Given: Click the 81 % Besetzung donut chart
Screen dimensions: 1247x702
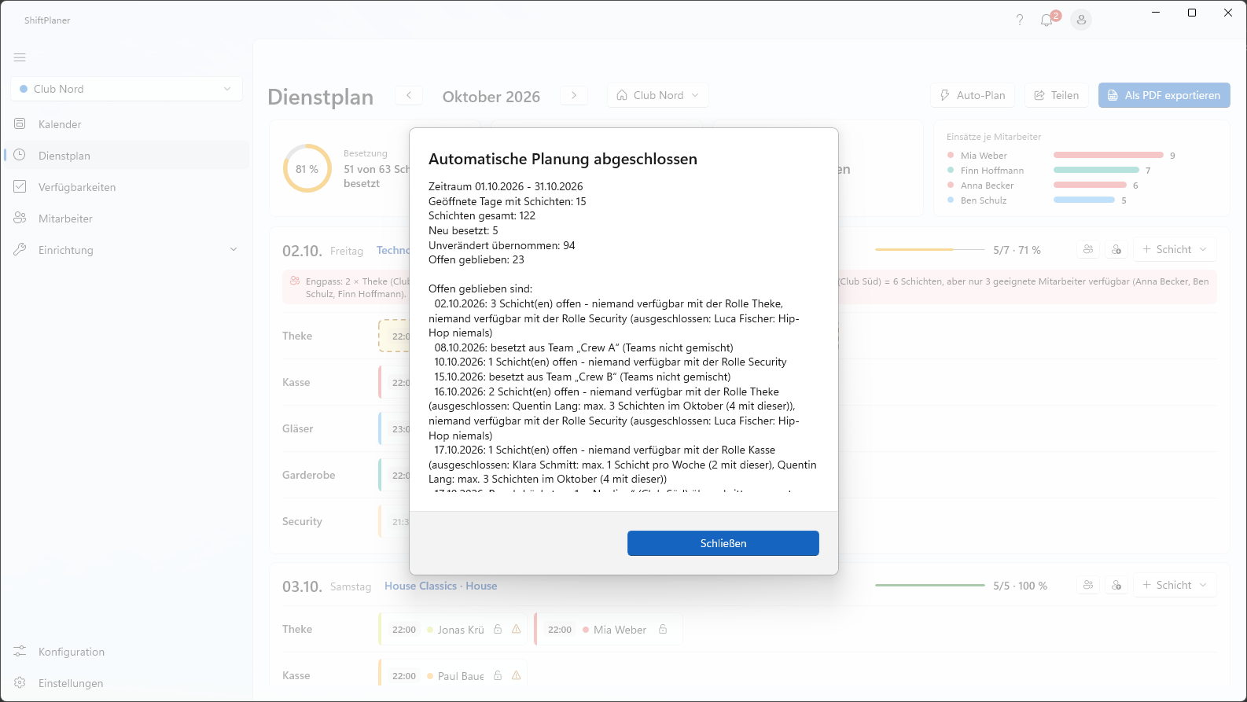Looking at the screenshot, I should click(307, 168).
